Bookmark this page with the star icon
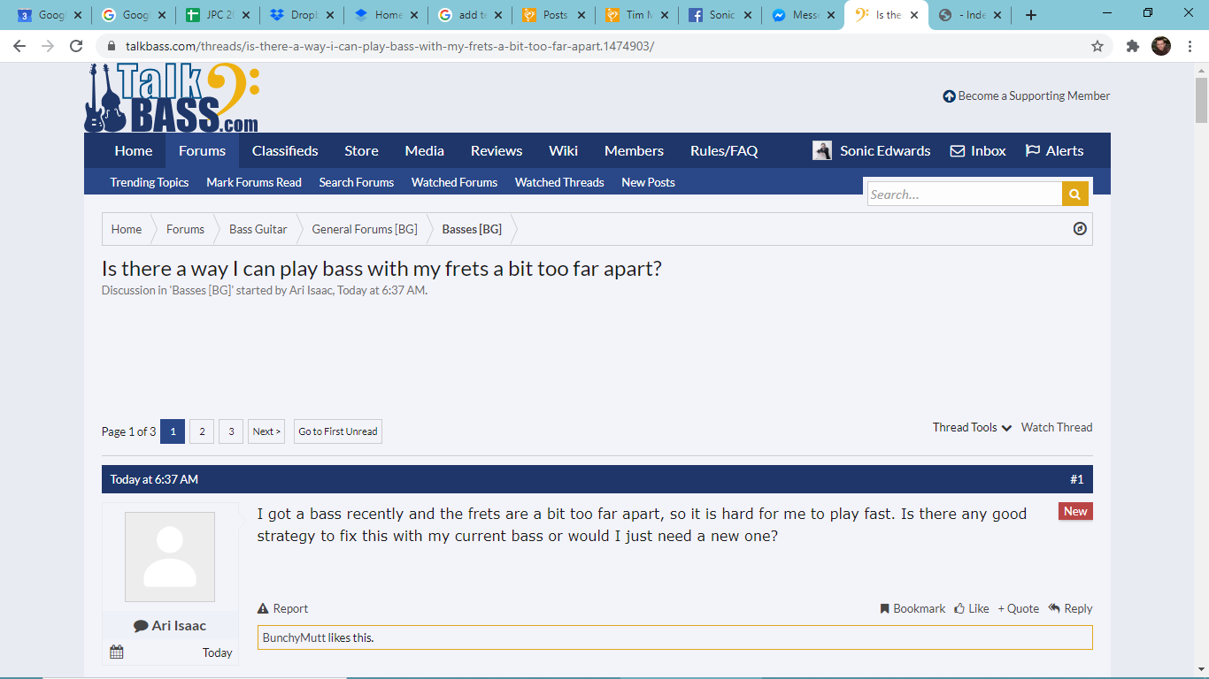 [x=1097, y=46]
